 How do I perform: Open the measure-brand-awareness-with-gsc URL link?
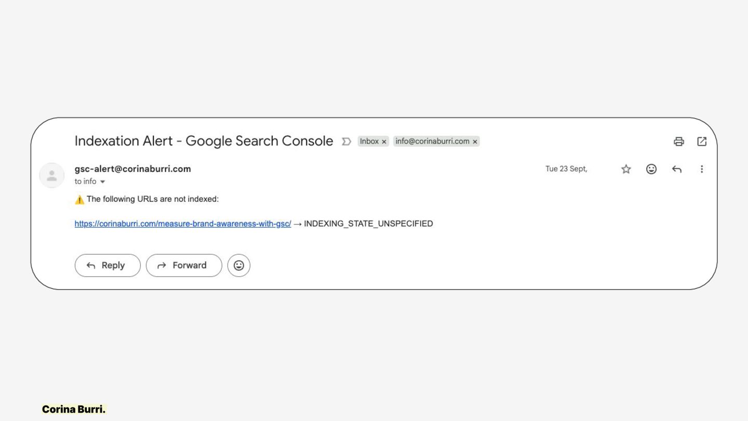tap(183, 224)
